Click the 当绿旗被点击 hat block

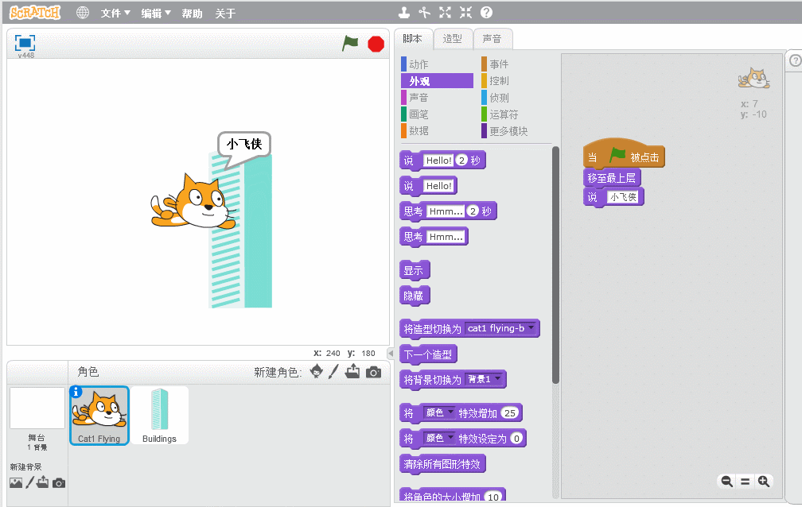[624, 153]
